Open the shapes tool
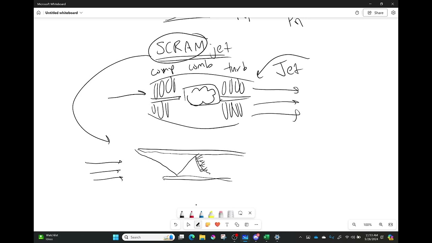Image resolution: width=432 pixels, height=243 pixels. (237, 224)
